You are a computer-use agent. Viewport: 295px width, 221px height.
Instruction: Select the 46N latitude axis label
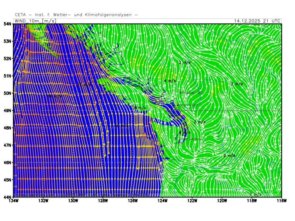coord(8,162)
